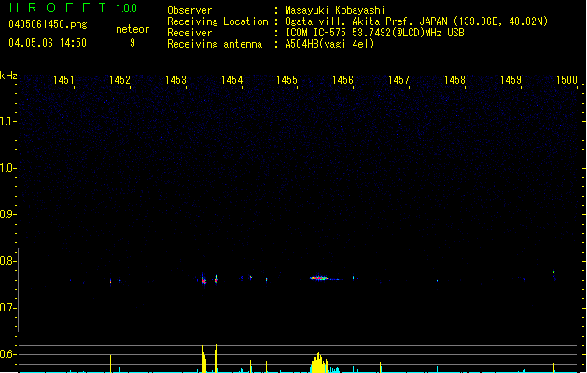Click the Receiving antenna field label
Viewport: 587px width, 373px height.
tap(215, 44)
